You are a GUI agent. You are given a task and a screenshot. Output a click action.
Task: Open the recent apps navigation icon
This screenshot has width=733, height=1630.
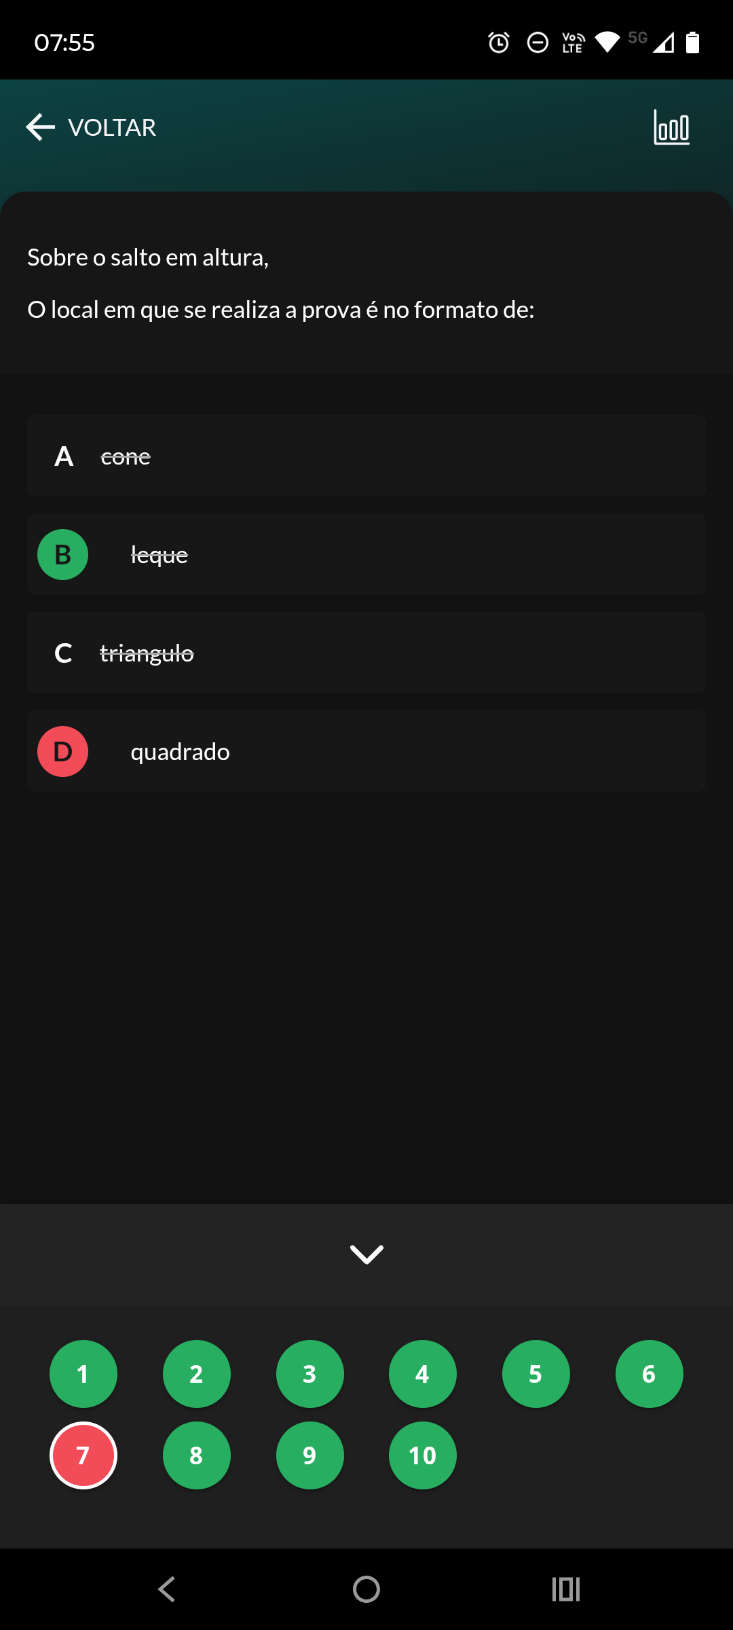tap(565, 1589)
